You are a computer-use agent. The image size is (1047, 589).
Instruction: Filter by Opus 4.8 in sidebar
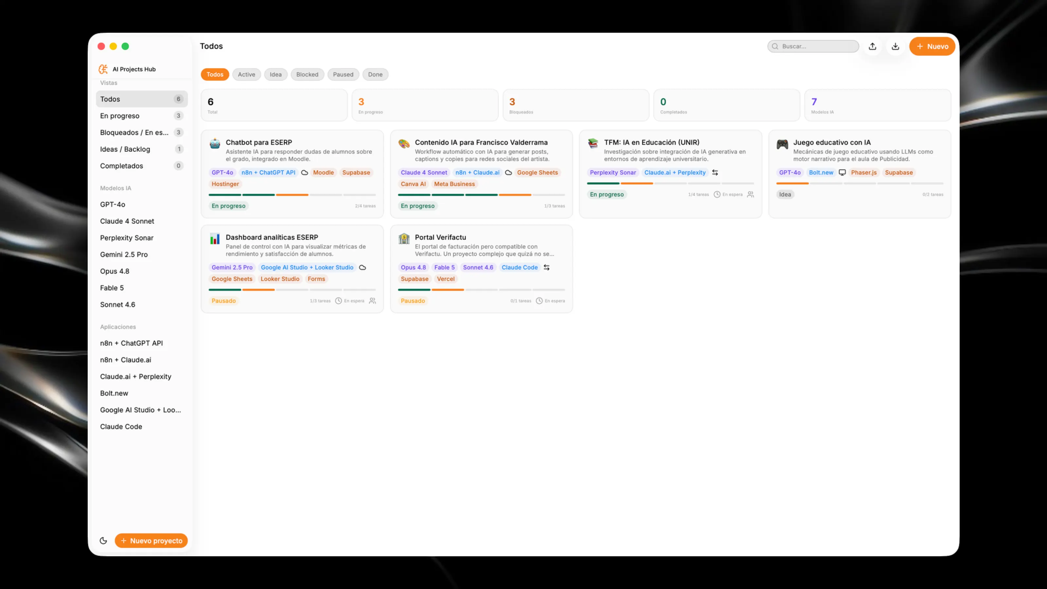click(141, 271)
